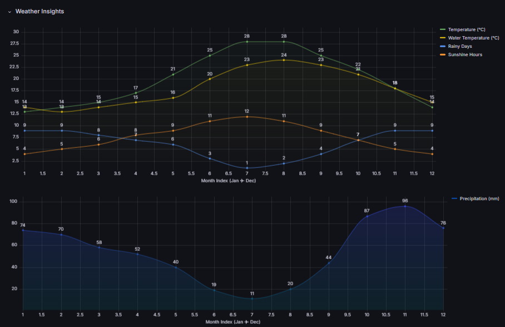
Task: Collapse the Weather Insights row chevron
Action: (x=9, y=12)
